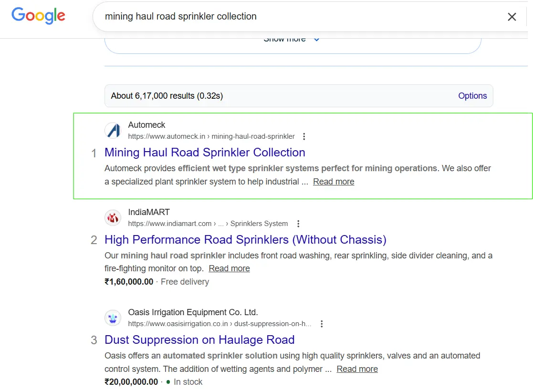
Task: Expand Read more on Automeck snippet
Action: [x=334, y=182]
